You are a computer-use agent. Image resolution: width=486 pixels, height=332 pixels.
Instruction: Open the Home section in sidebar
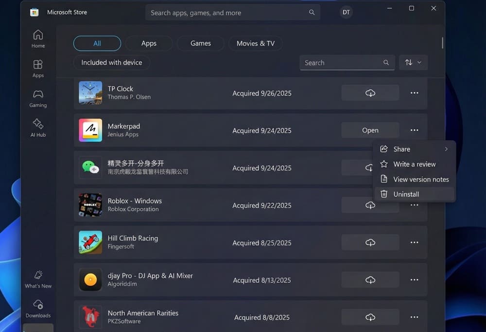coord(38,39)
